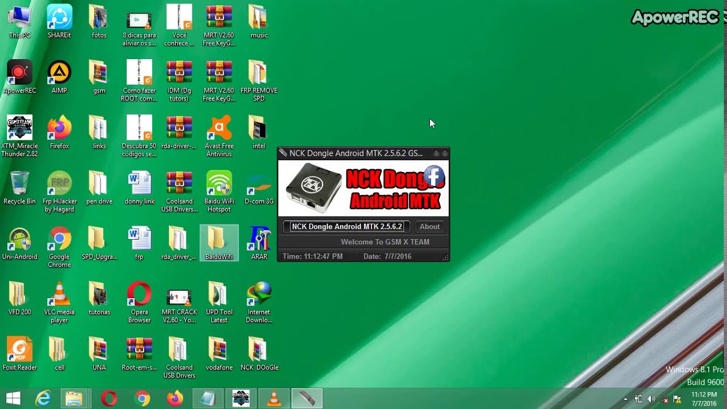
Task: Open AIMP player shortcut
Action: pyautogui.click(x=59, y=77)
